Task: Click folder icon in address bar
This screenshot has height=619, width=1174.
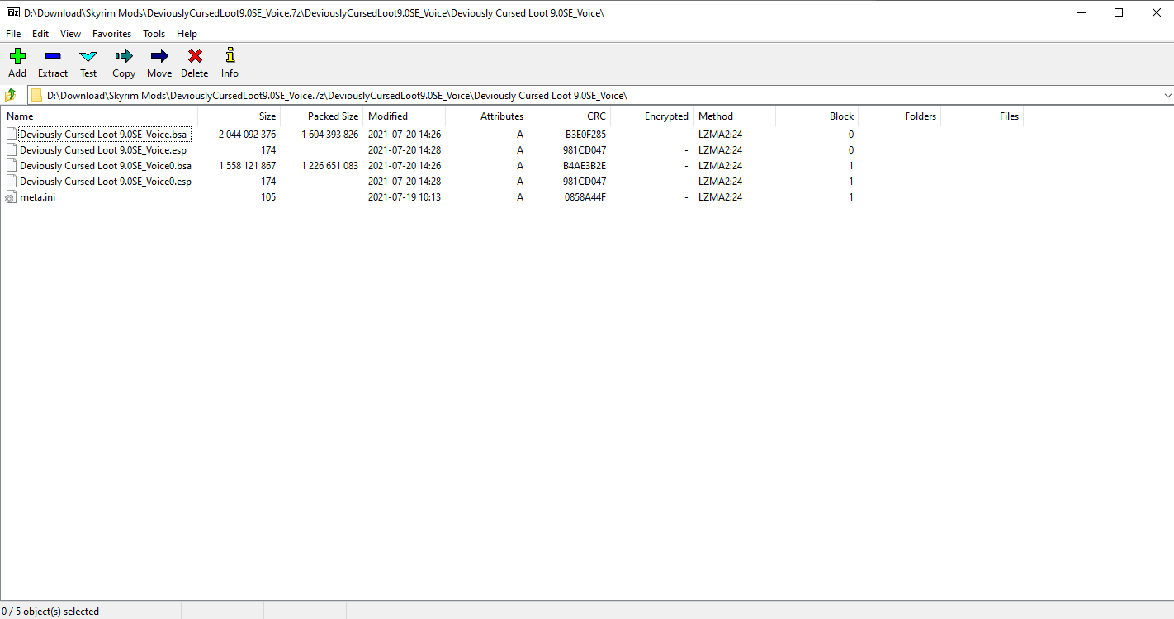Action: point(36,95)
